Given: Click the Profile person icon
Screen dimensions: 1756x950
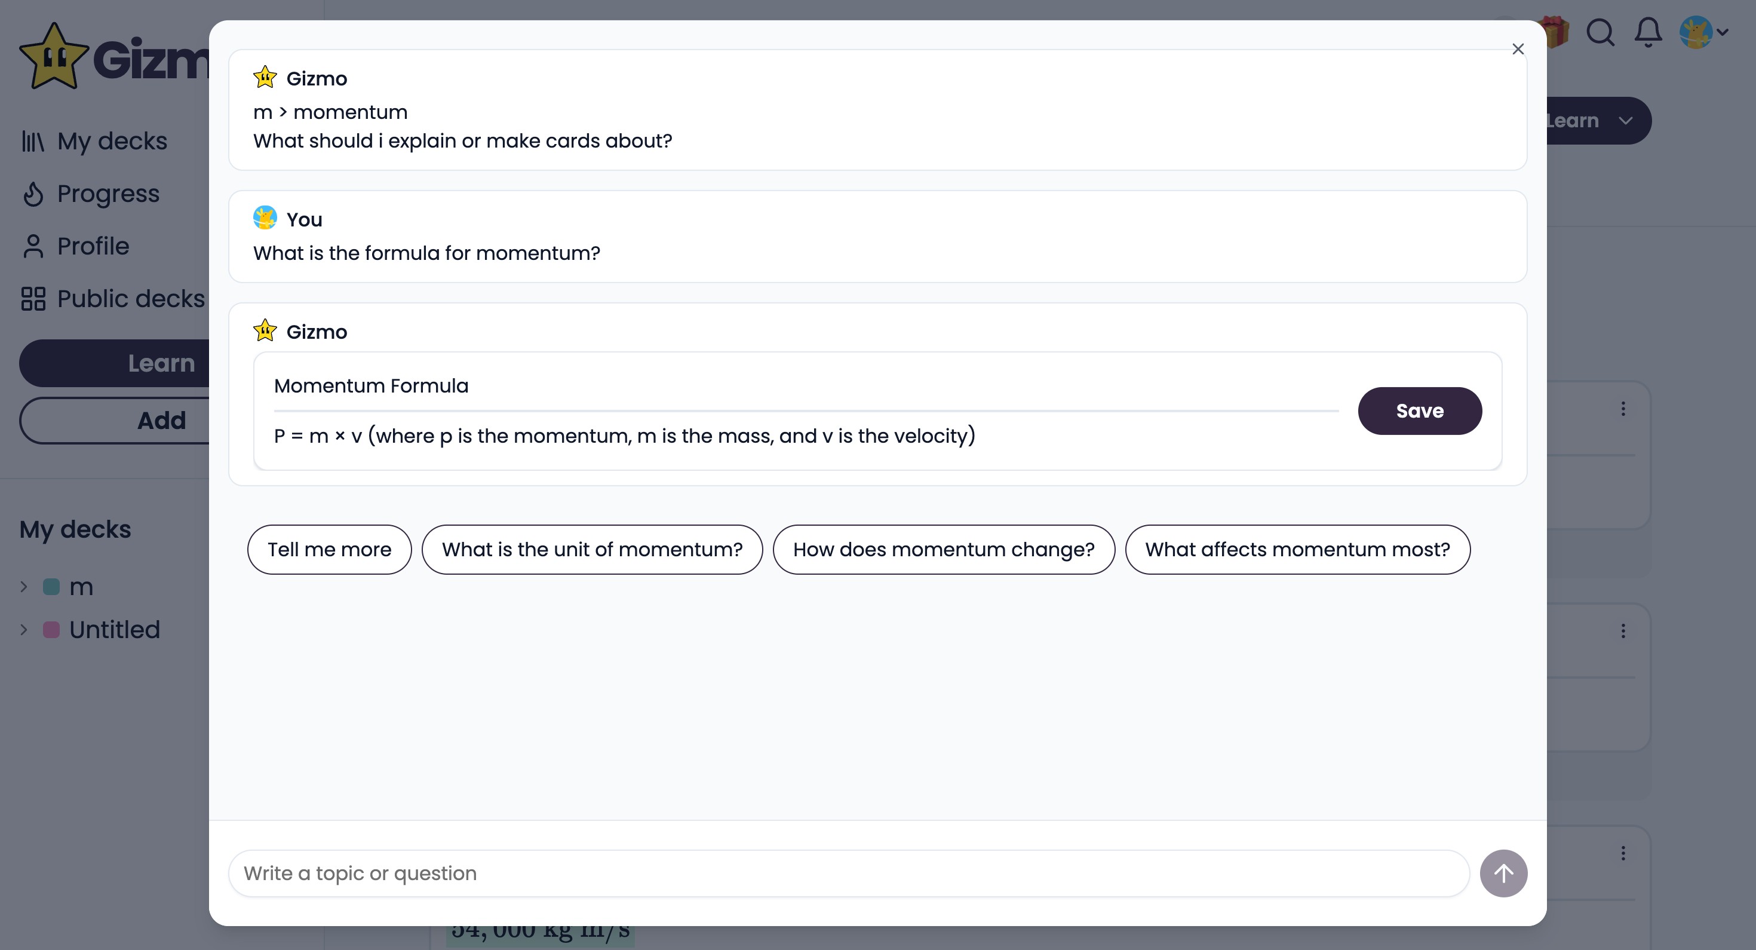Looking at the screenshot, I should point(33,246).
